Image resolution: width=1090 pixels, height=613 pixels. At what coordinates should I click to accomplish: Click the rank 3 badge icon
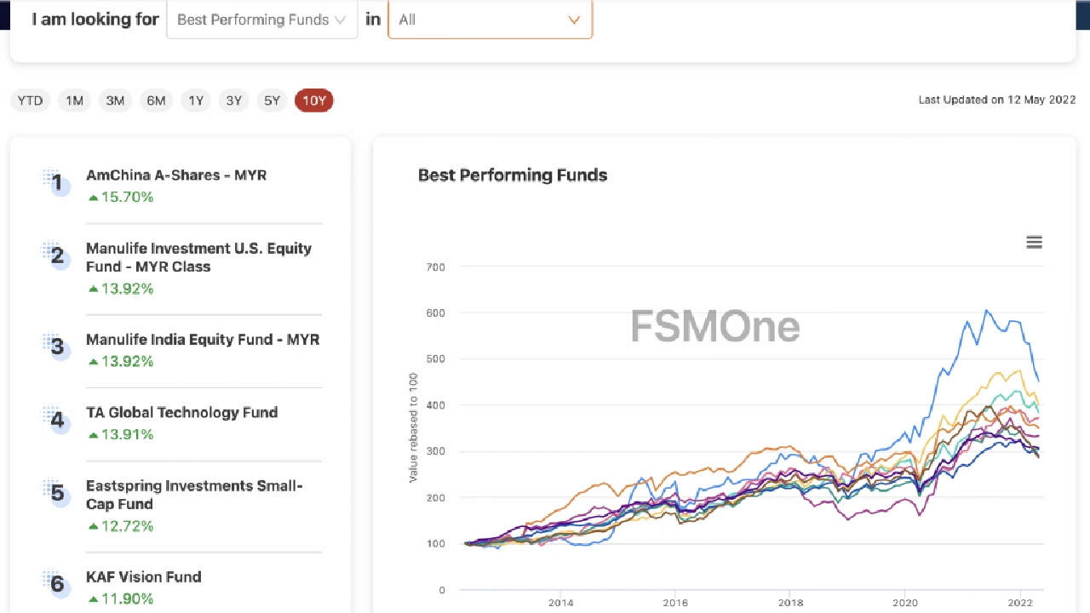tap(56, 347)
